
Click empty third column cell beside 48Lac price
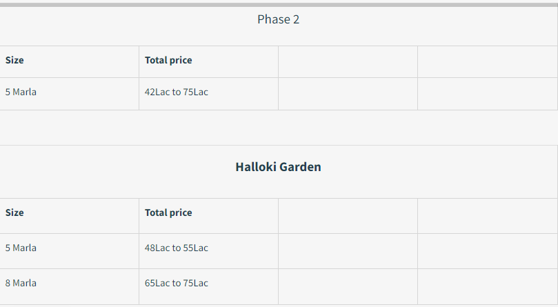point(348,251)
